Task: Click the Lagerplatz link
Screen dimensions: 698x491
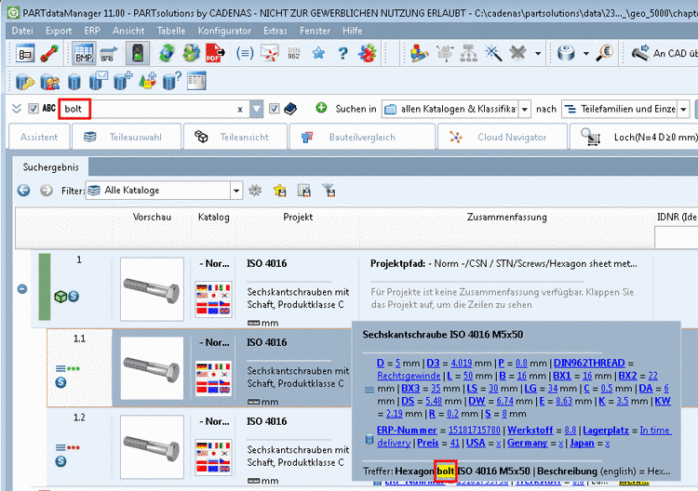Action: click(606, 430)
